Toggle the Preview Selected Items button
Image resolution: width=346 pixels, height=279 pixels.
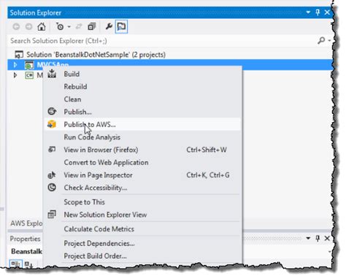[x=121, y=26]
